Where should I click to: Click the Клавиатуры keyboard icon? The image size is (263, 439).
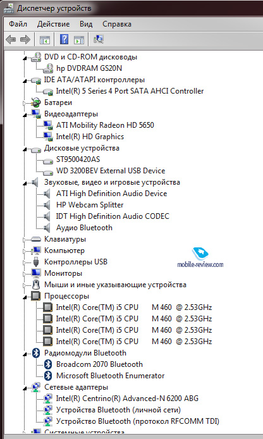click(36, 239)
